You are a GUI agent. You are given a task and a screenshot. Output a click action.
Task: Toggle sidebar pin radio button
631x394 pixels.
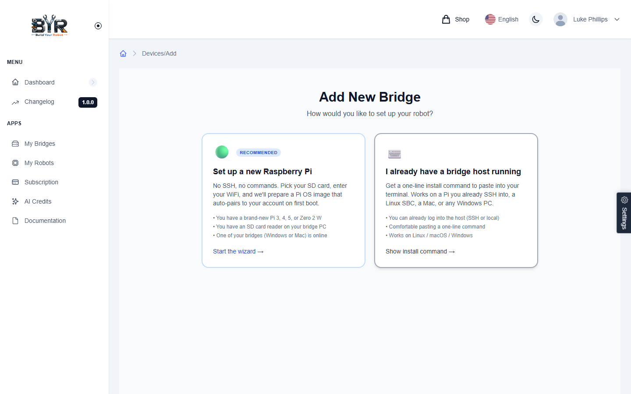click(x=98, y=26)
